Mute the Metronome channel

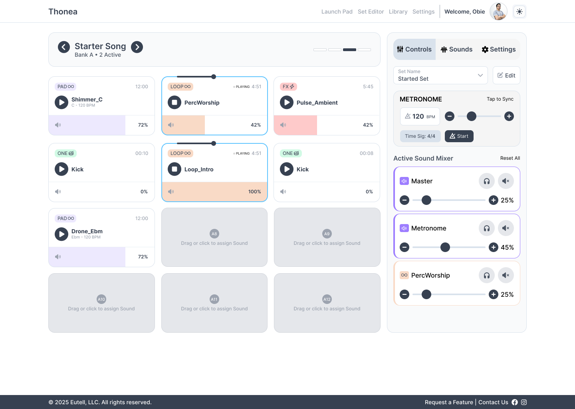506,228
